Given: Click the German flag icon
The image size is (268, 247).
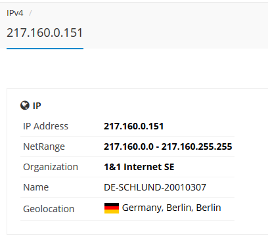Looking at the screenshot, I should coord(112,208).
